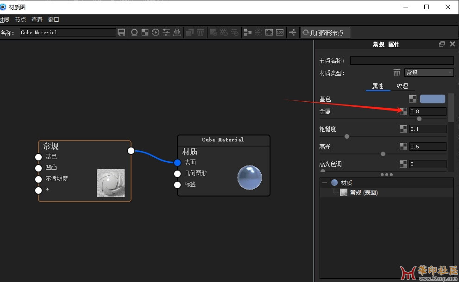The height and width of the screenshot is (282, 459).
Task: Open the 材质类型 dropdown showing 常规
Action: (x=429, y=73)
